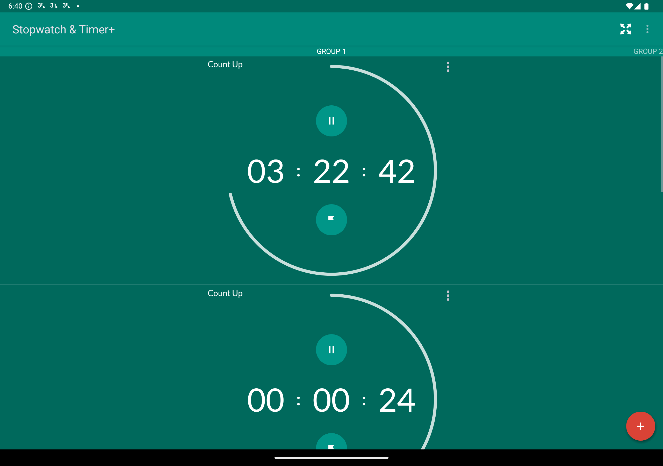Tap the battery status icon
663x466 pixels.
[646, 6]
